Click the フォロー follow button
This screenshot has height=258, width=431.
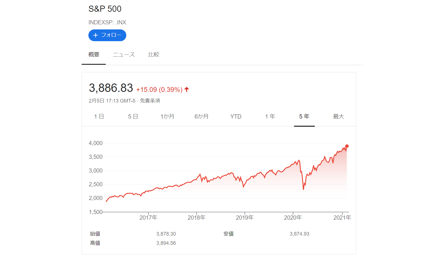[x=107, y=35]
